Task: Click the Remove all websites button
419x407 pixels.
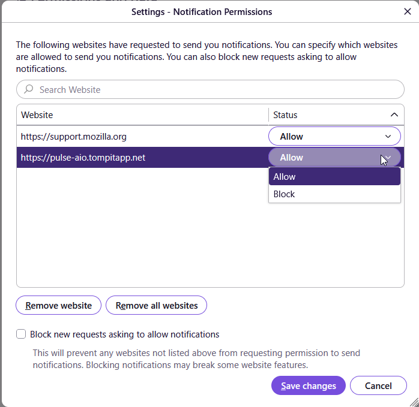Action: [x=156, y=305]
